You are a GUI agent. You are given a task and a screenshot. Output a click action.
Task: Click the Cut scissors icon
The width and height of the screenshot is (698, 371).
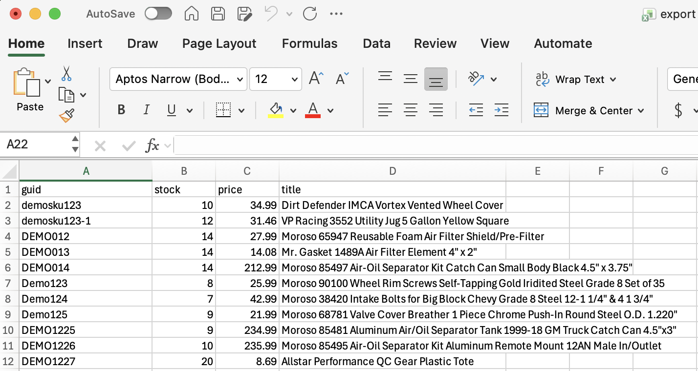pos(66,74)
